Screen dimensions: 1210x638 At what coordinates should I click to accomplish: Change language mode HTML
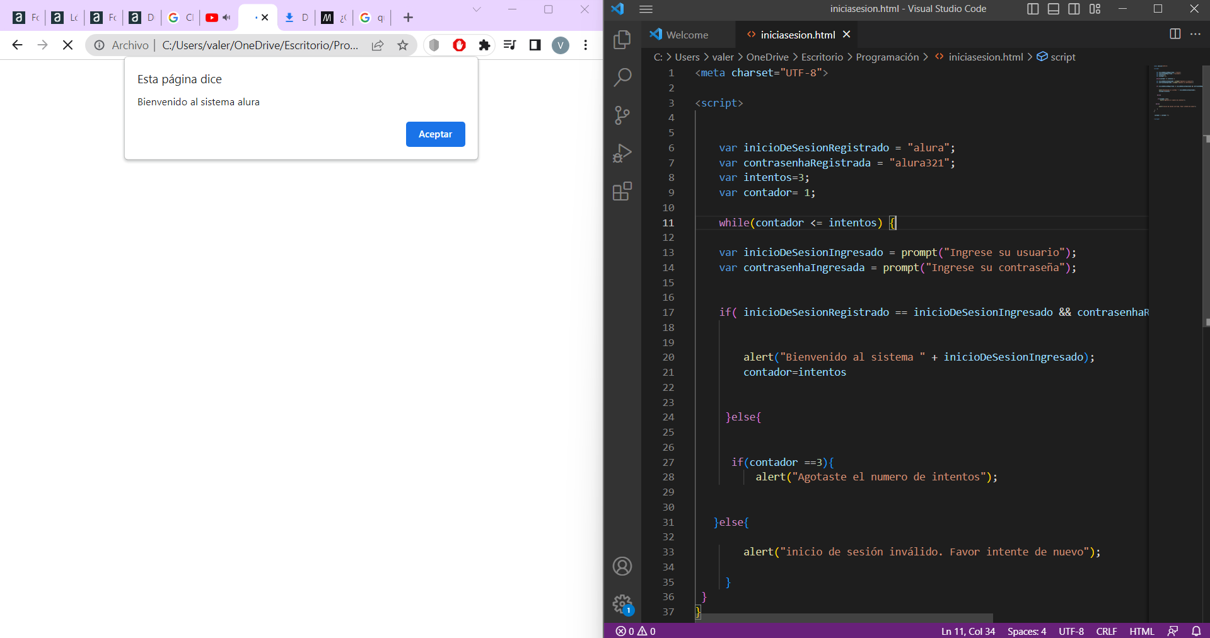(x=1142, y=631)
